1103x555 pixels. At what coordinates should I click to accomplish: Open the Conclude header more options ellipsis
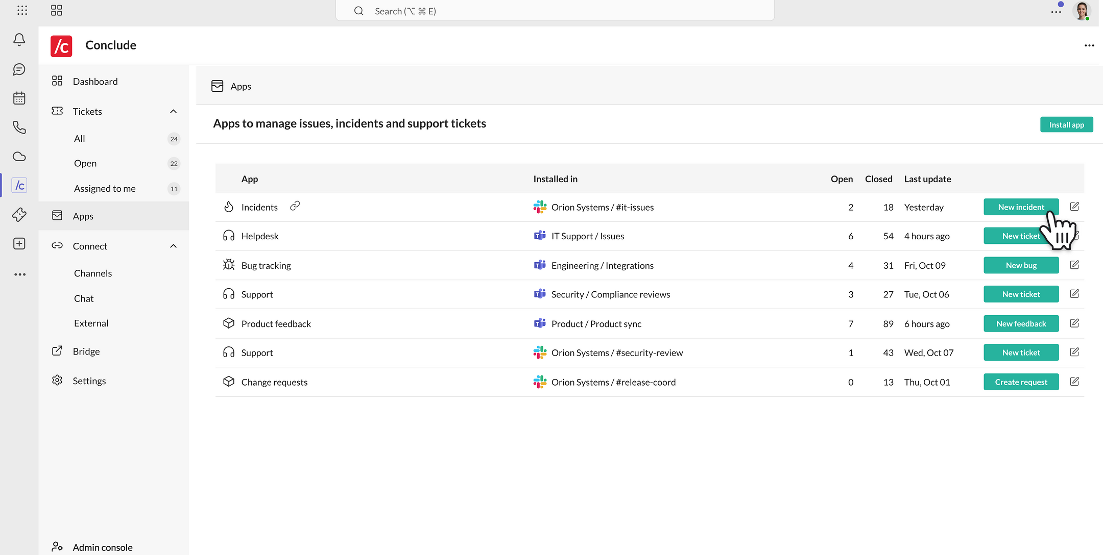click(1089, 45)
